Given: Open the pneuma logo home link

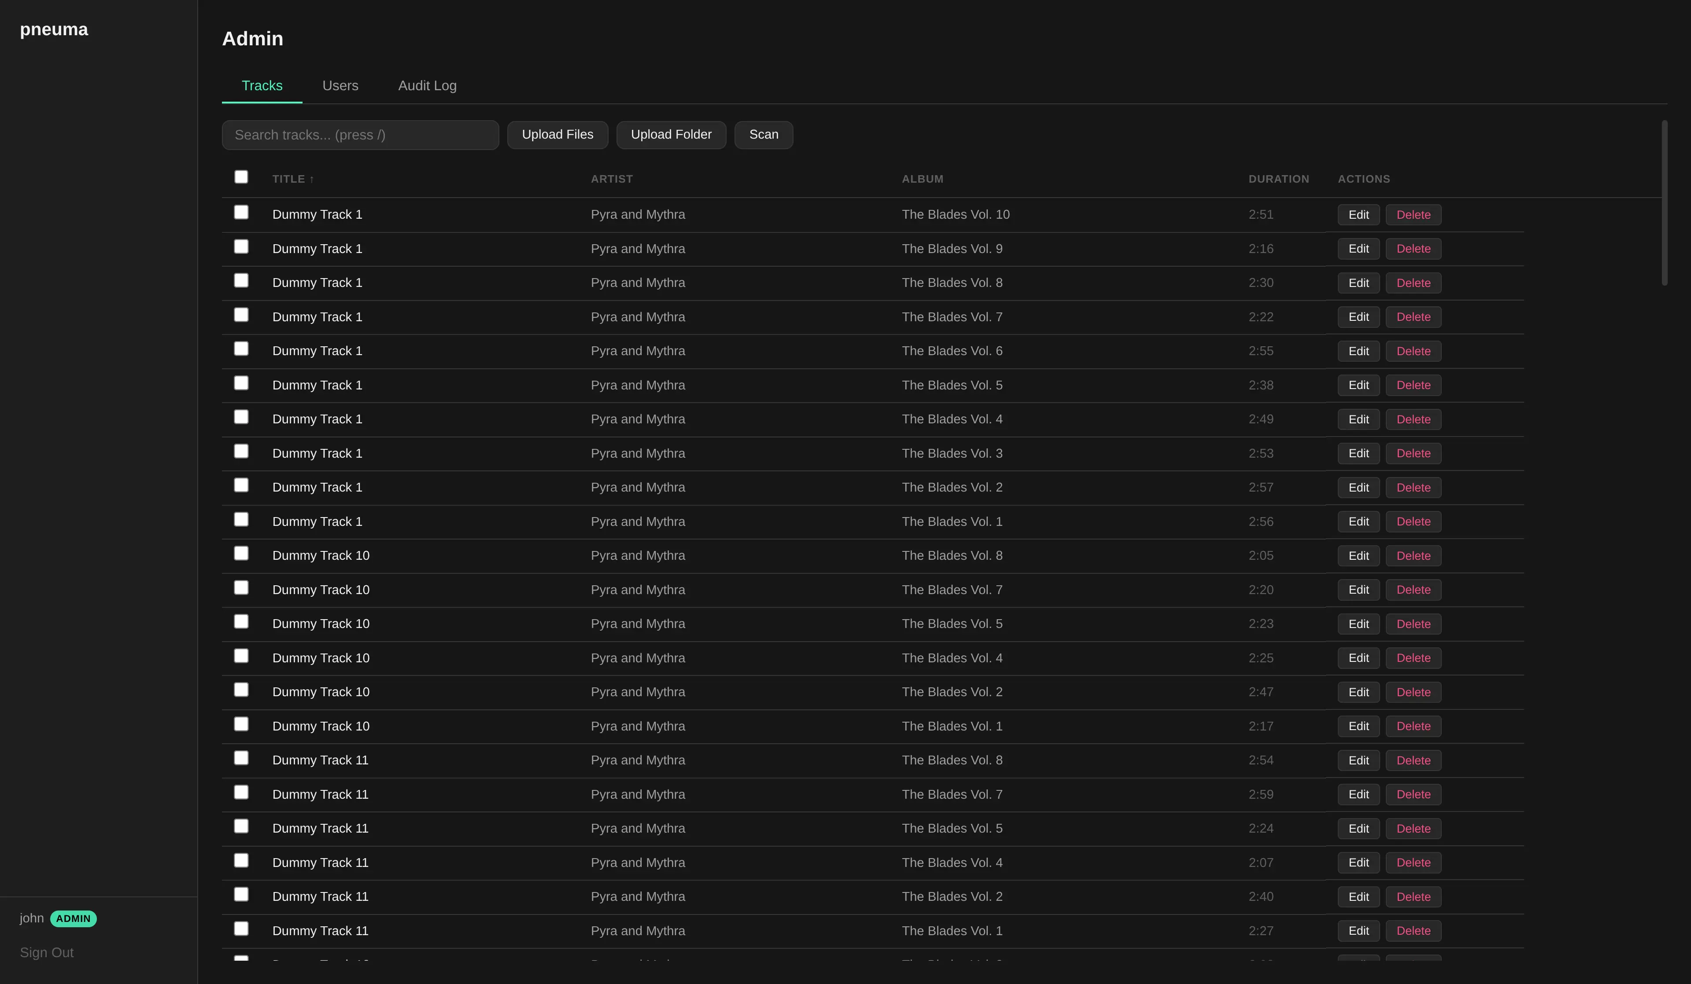Looking at the screenshot, I should [54, 29].
